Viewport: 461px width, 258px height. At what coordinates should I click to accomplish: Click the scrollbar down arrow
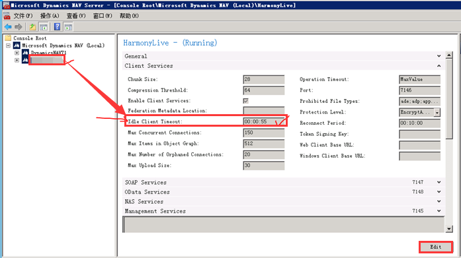449,229
